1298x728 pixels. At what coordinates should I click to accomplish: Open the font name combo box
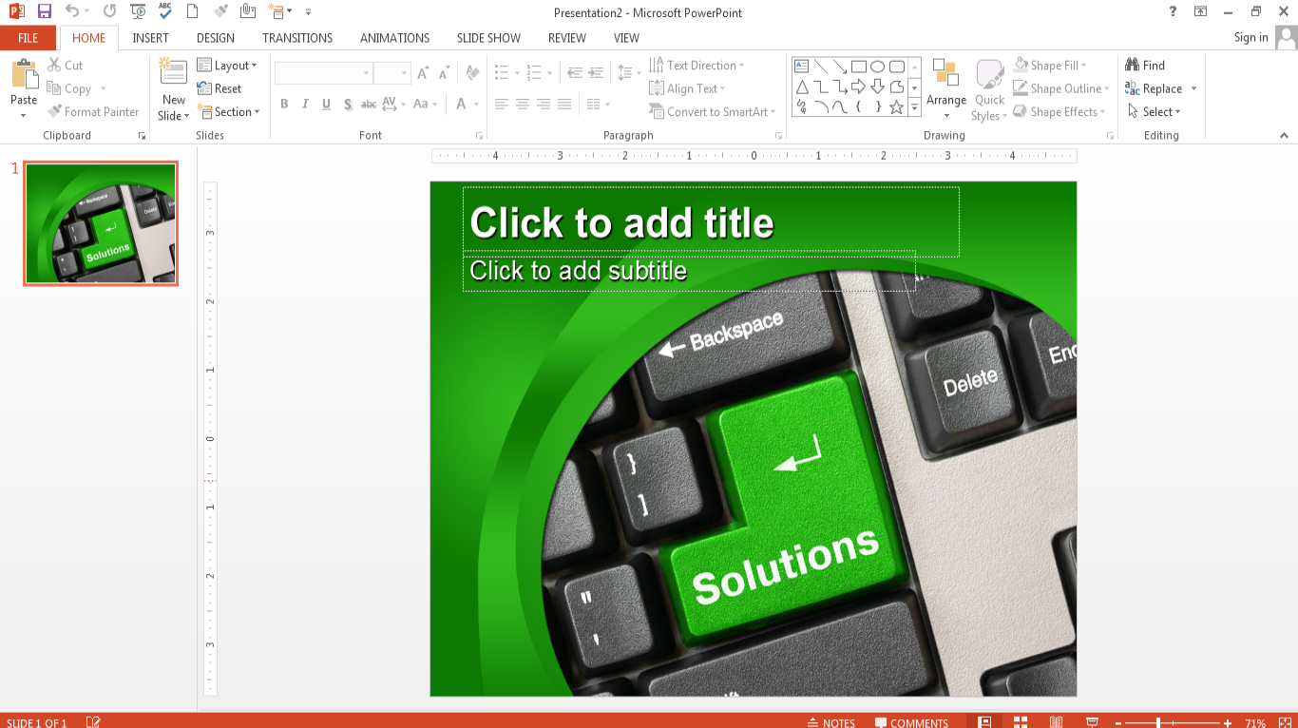323,73
